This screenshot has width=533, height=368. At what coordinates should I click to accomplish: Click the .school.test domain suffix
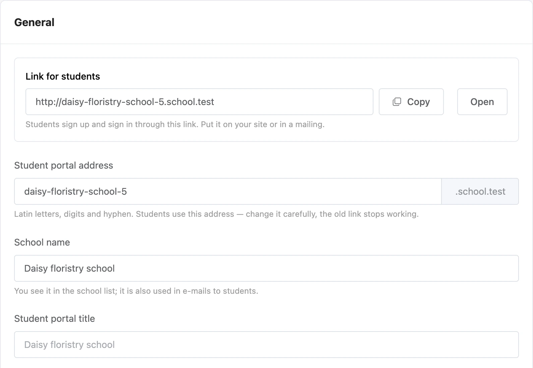[x=480, y=191]
